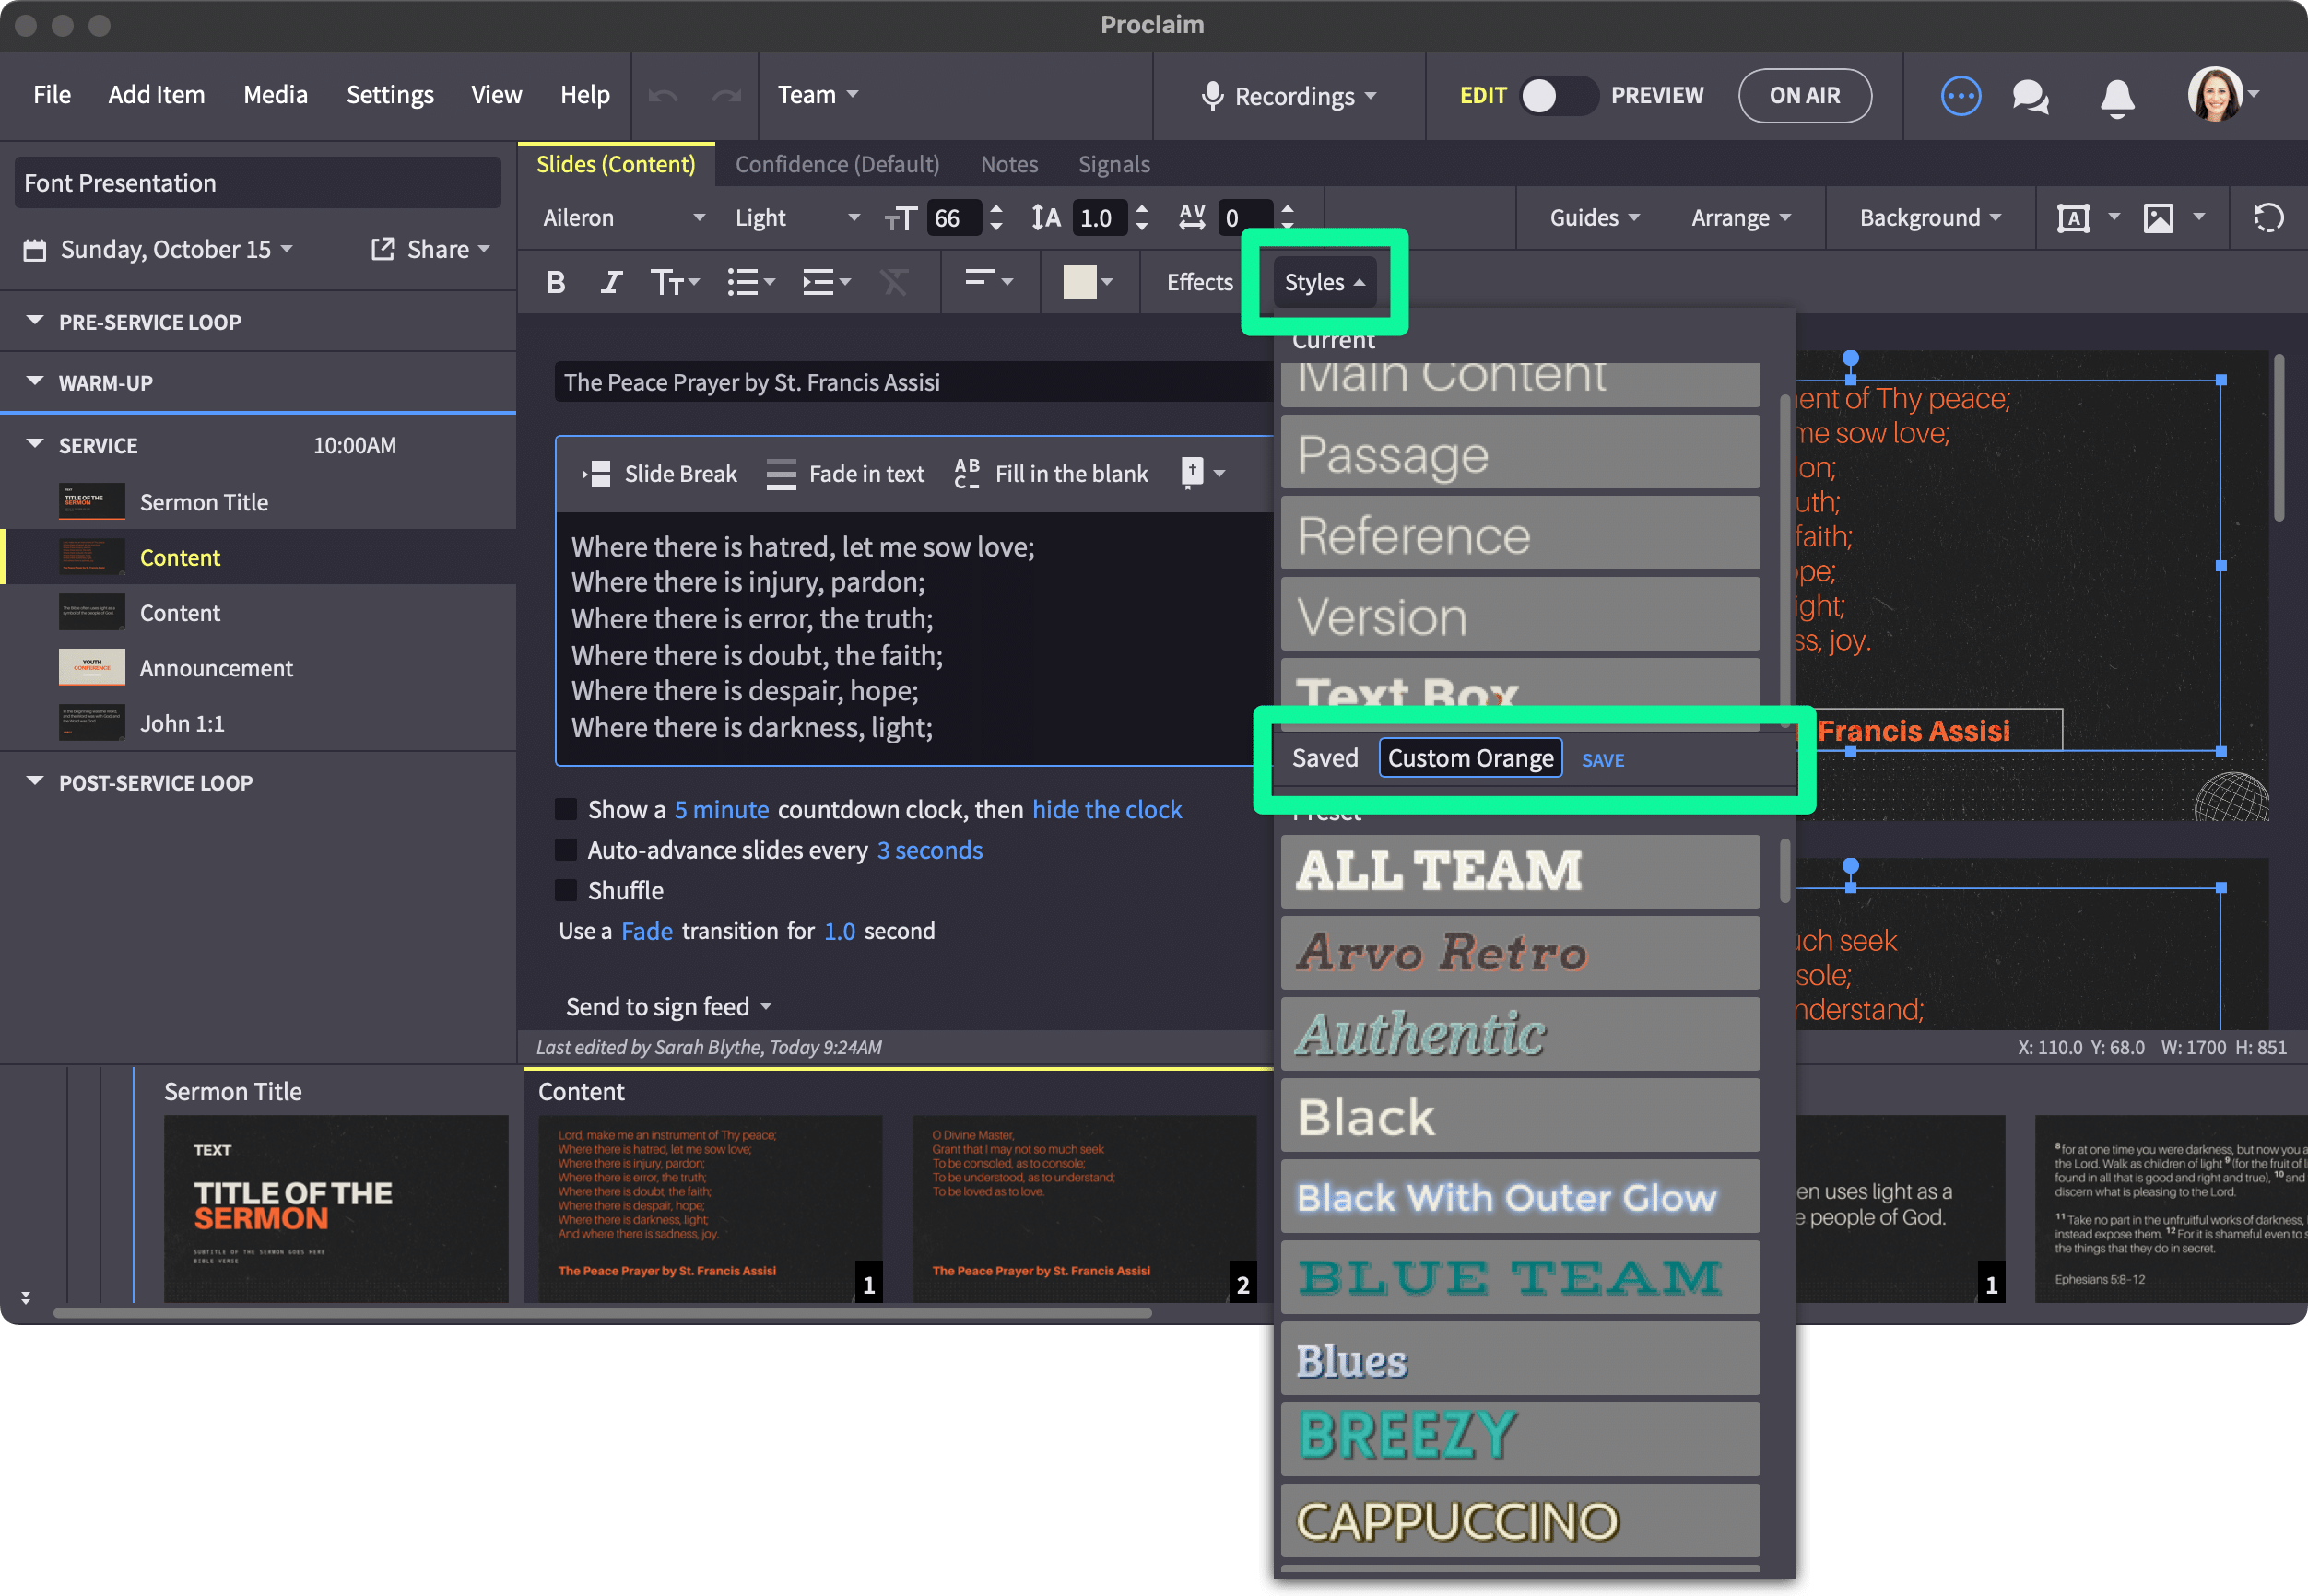
Task: Open text case options icon
Action: coord(674,282)
